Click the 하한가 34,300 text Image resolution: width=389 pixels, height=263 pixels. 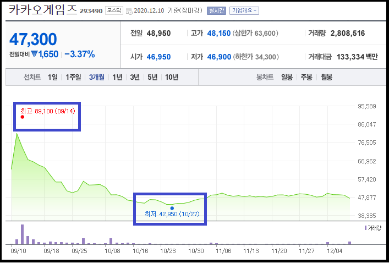(x=256, y=57)
